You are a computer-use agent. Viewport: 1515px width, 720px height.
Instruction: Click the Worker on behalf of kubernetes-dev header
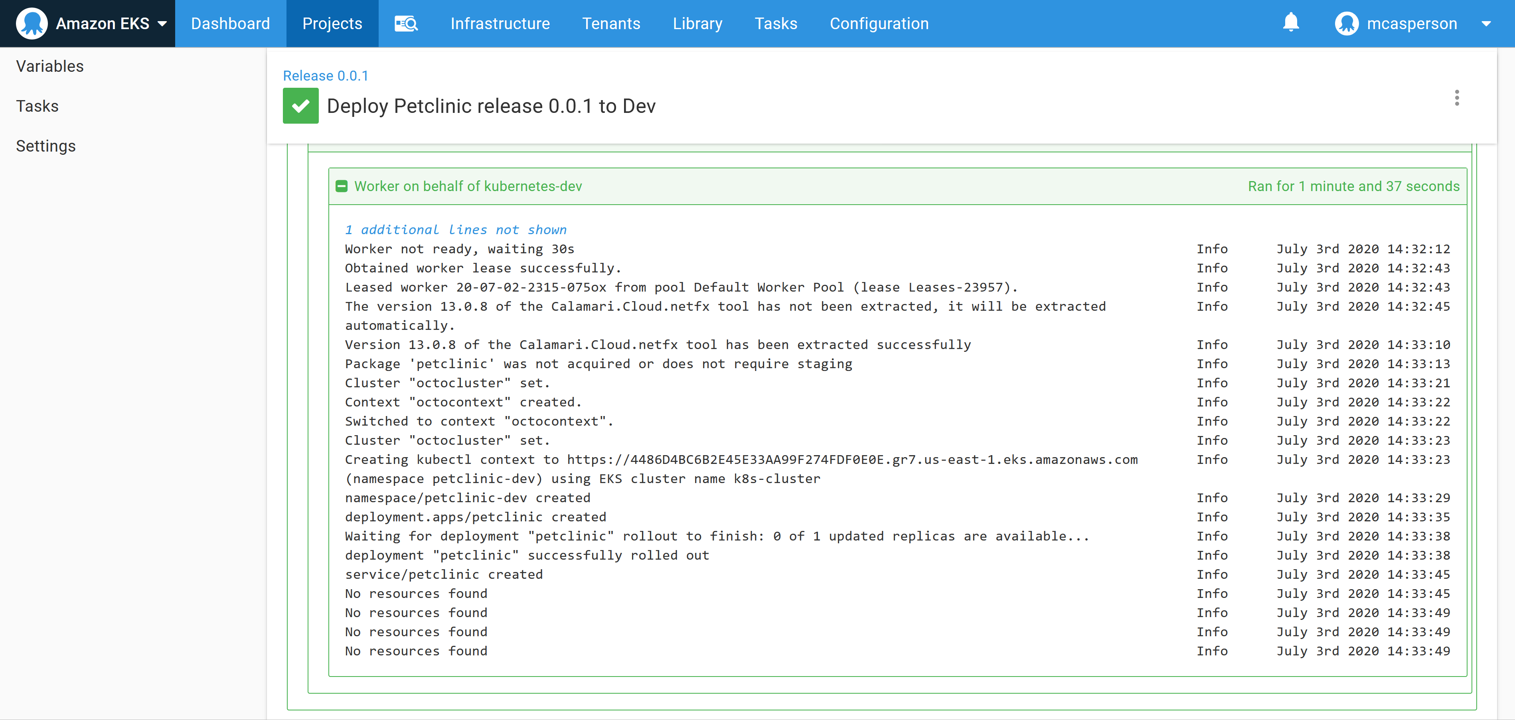click(468, 186)
